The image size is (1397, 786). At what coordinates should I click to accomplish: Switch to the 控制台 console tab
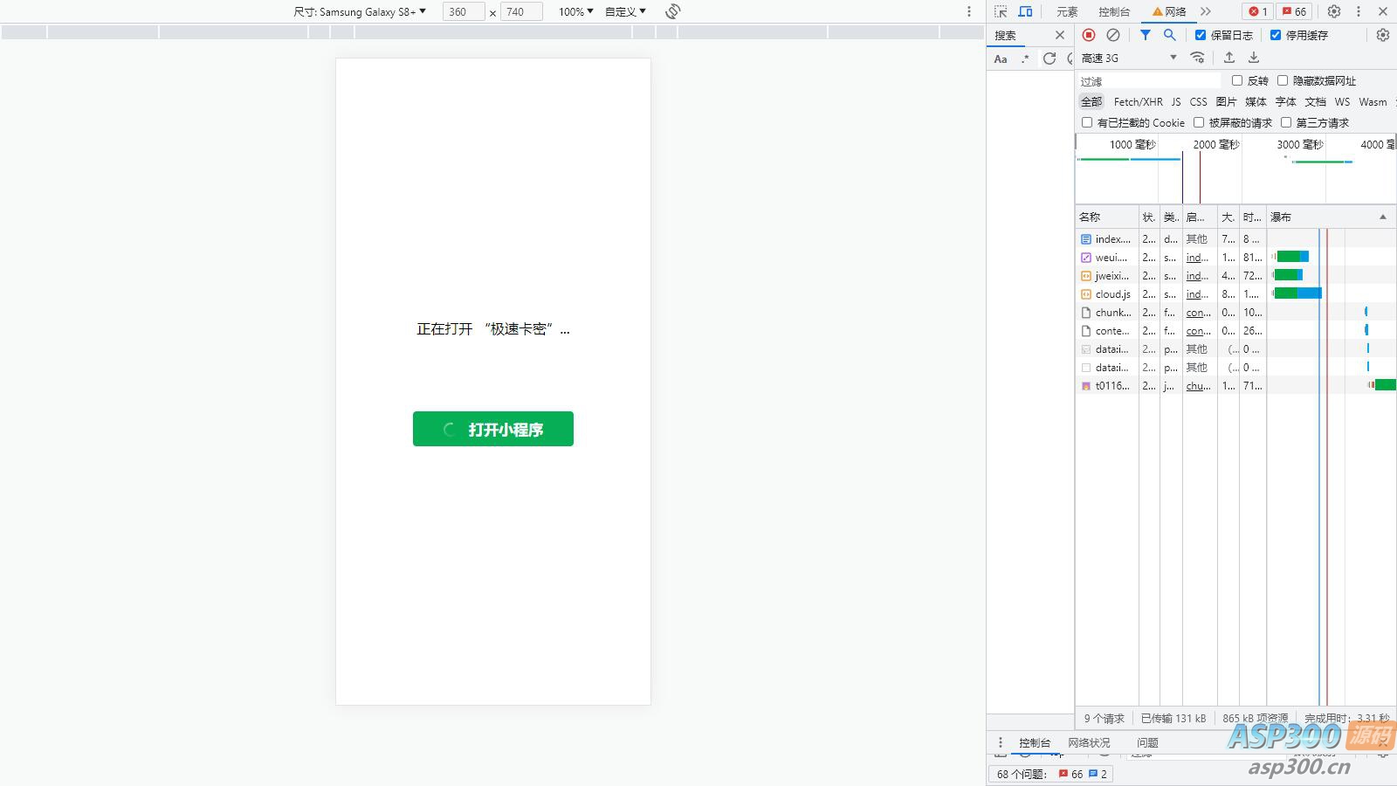1114,11
